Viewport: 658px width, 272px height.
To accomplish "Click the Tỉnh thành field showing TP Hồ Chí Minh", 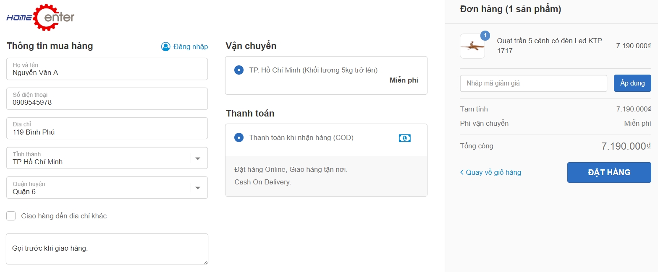I will 97,158.
